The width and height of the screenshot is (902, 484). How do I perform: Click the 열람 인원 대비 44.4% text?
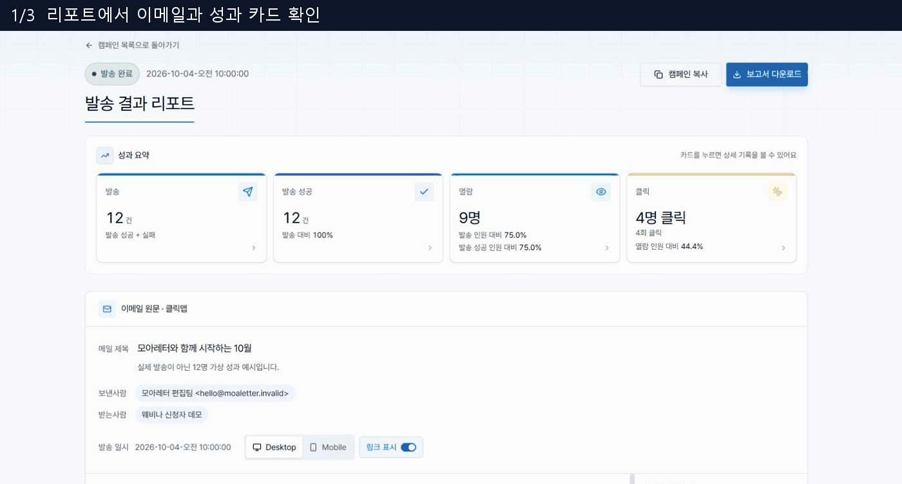[669, 247]
